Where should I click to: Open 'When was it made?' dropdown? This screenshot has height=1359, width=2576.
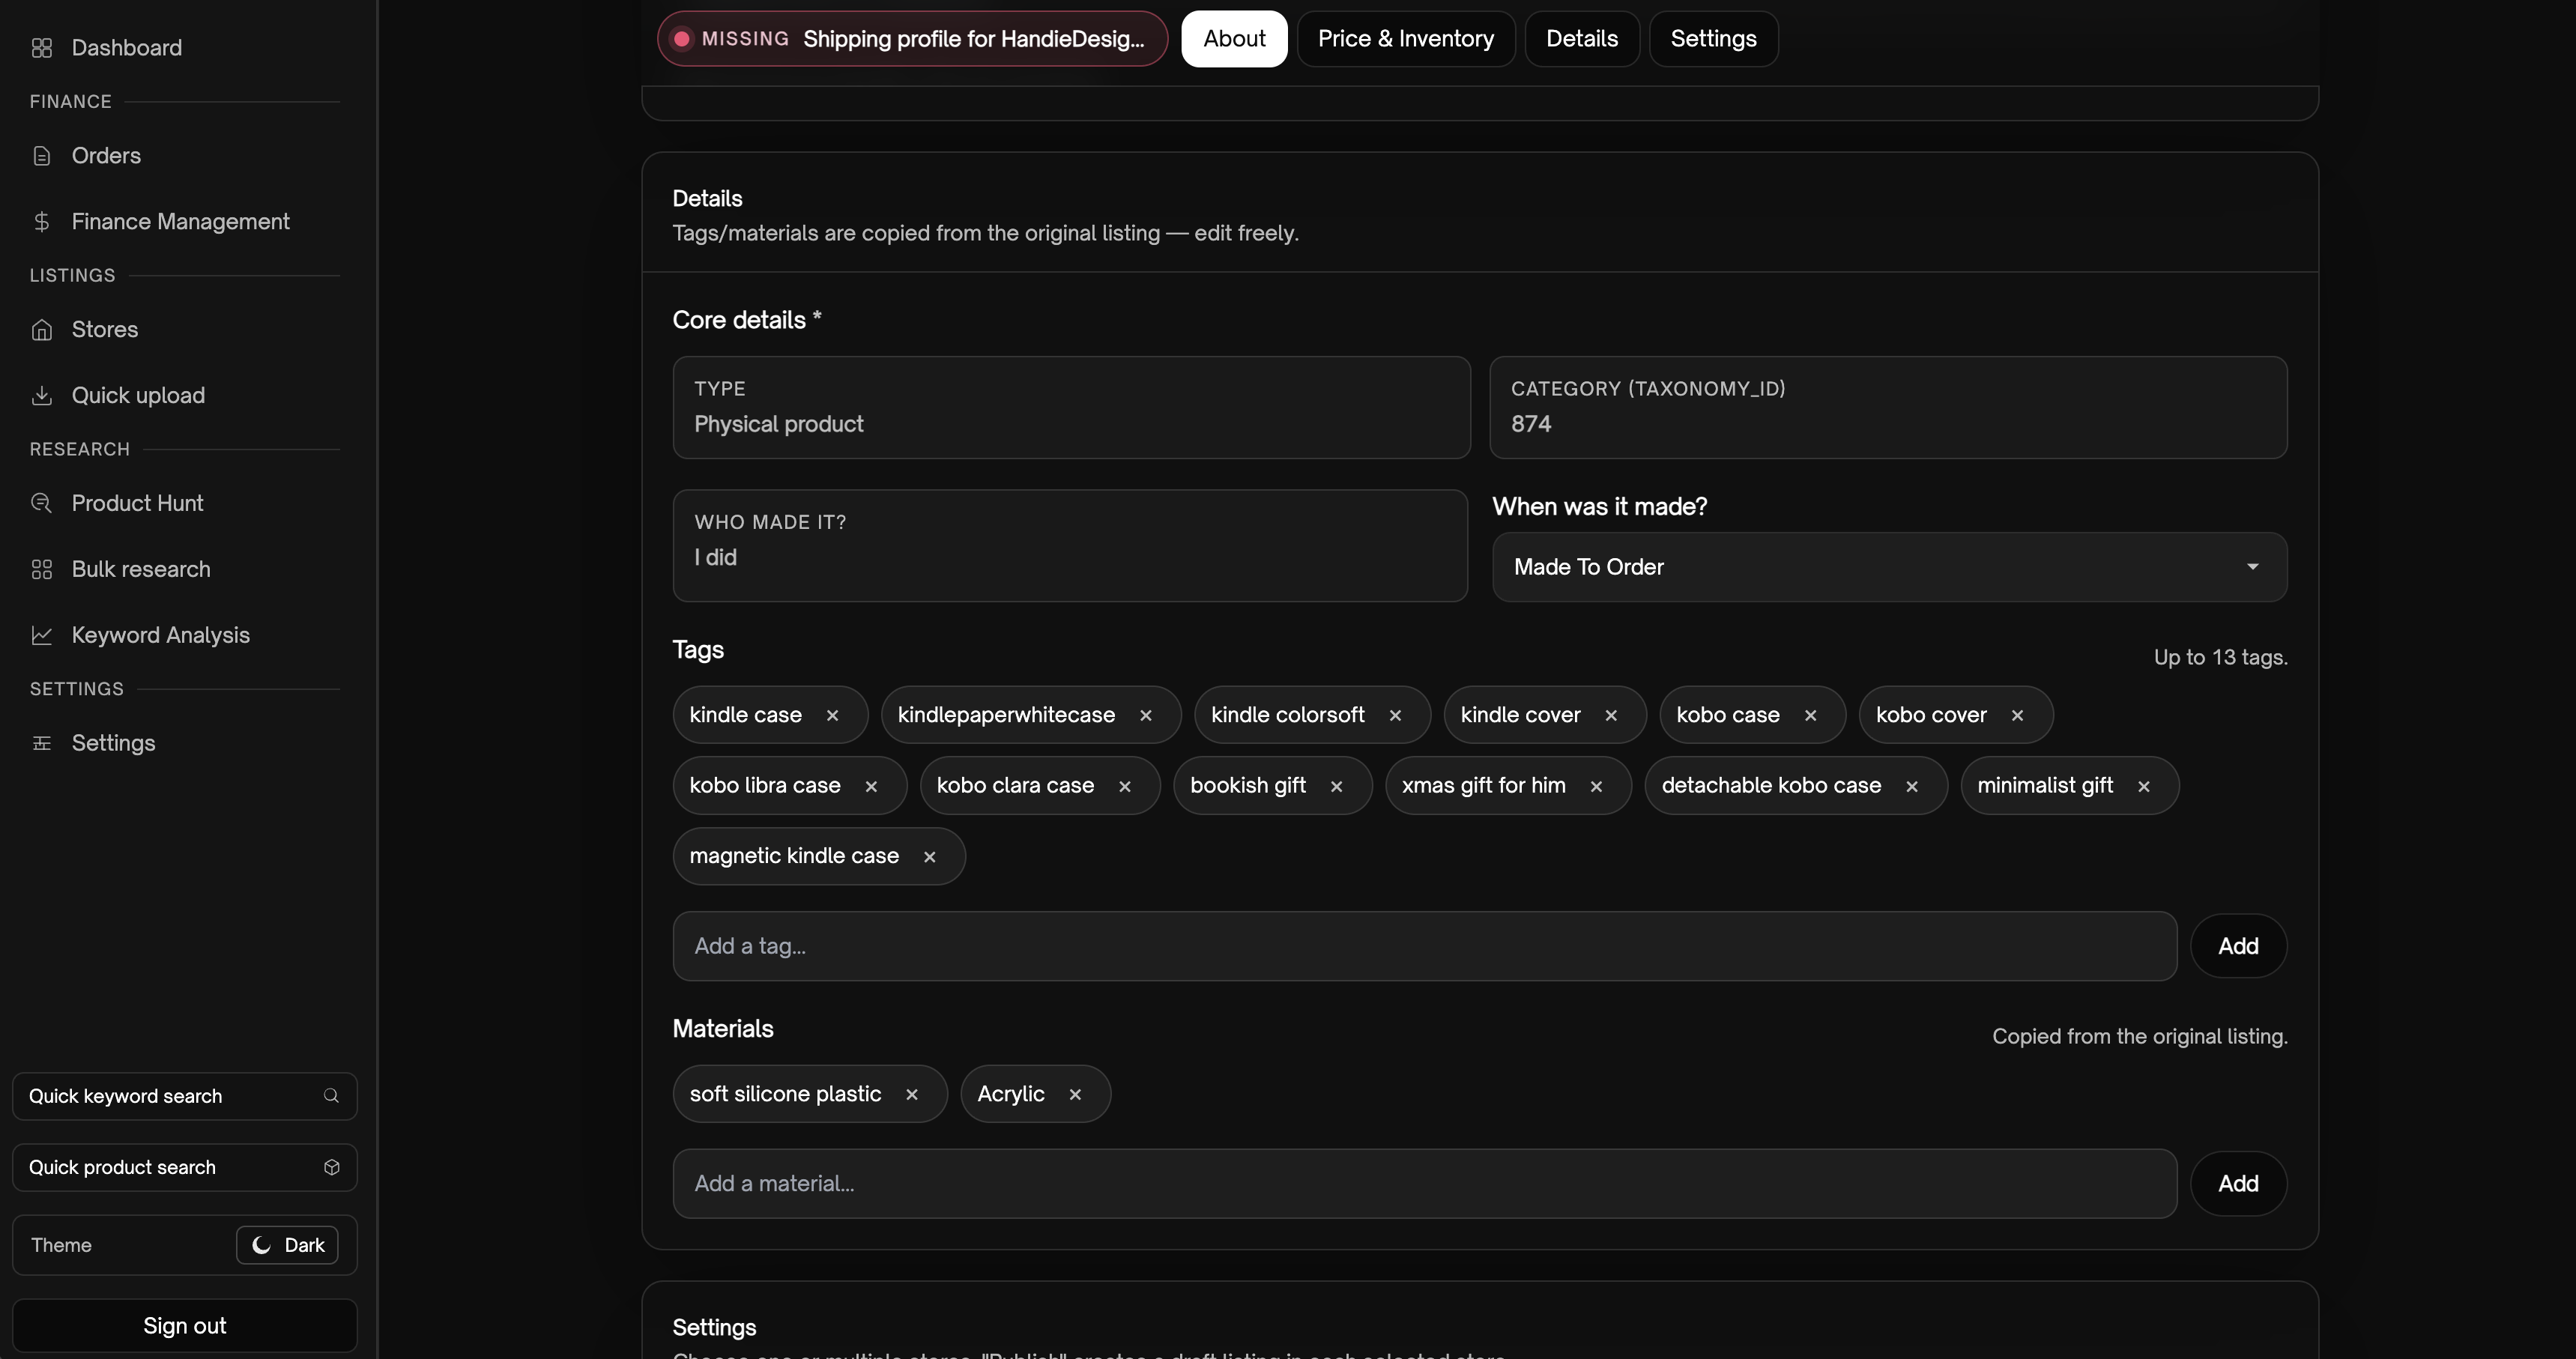[1888, 567]
